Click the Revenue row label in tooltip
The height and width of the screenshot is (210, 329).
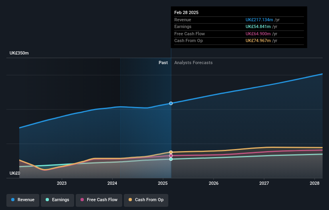[x=183, y=20]
